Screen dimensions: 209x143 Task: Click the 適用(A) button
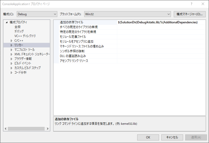click(x=196, y=137)
